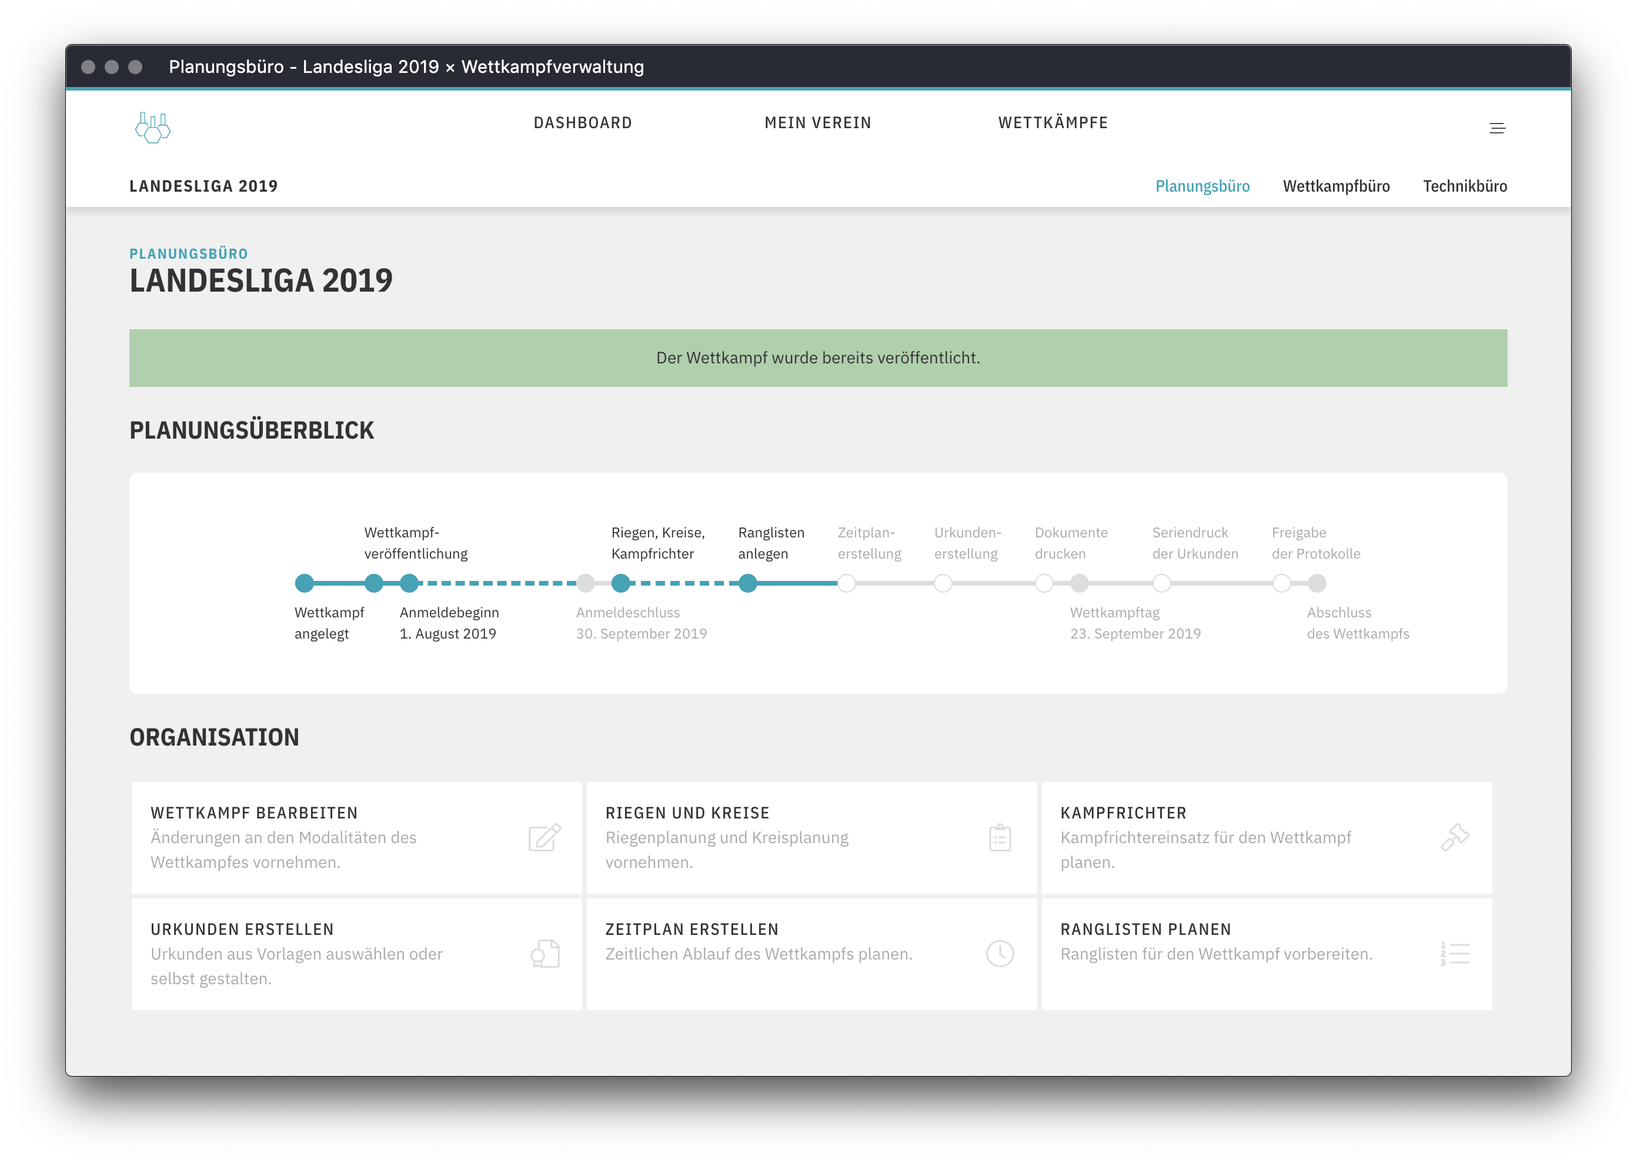Select the Planungsbüro tab
This screenshot has width=1637, height=1163.
point(1202,186)
